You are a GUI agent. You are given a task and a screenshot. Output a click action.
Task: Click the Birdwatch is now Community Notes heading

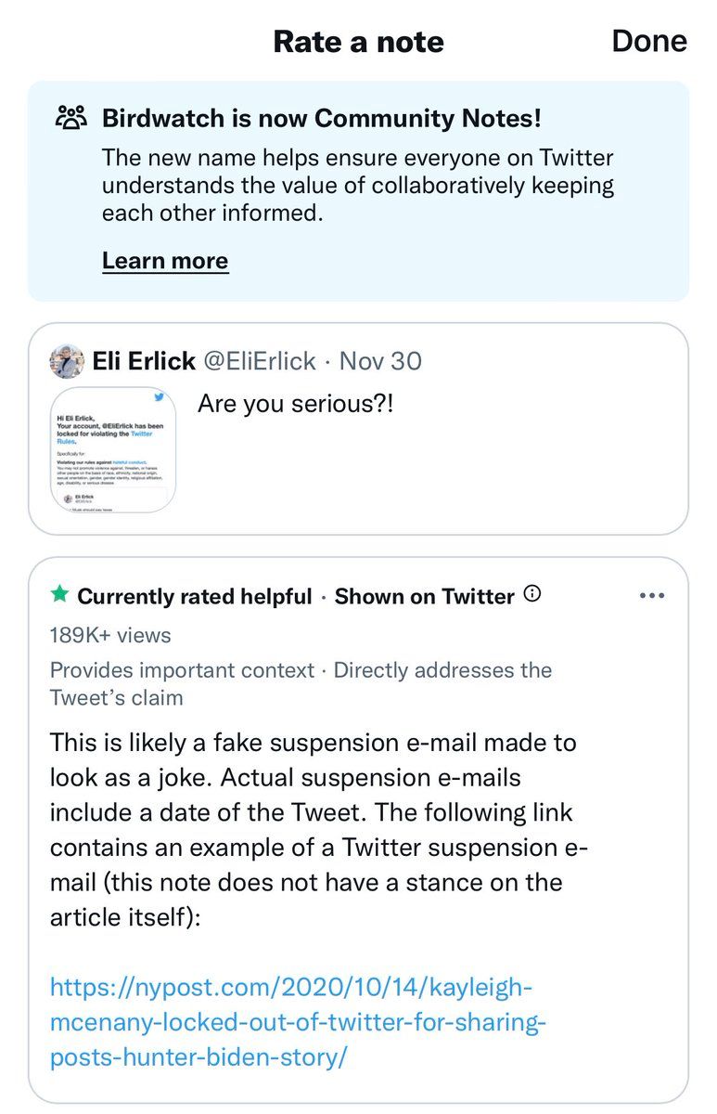[321, 118]
